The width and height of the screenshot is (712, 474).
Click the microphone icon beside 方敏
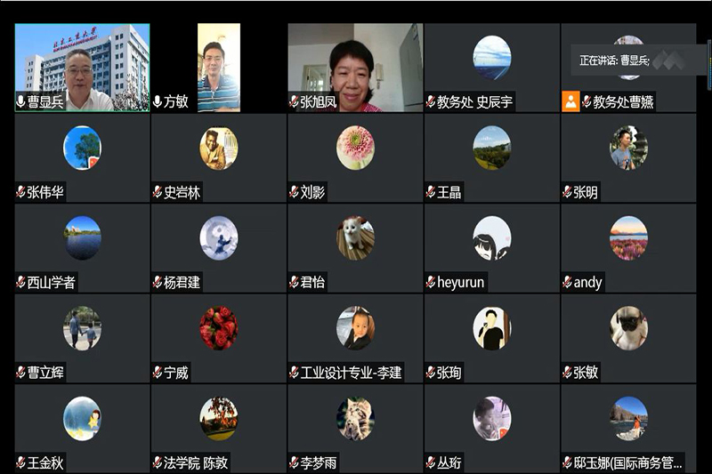coord(158,101)
